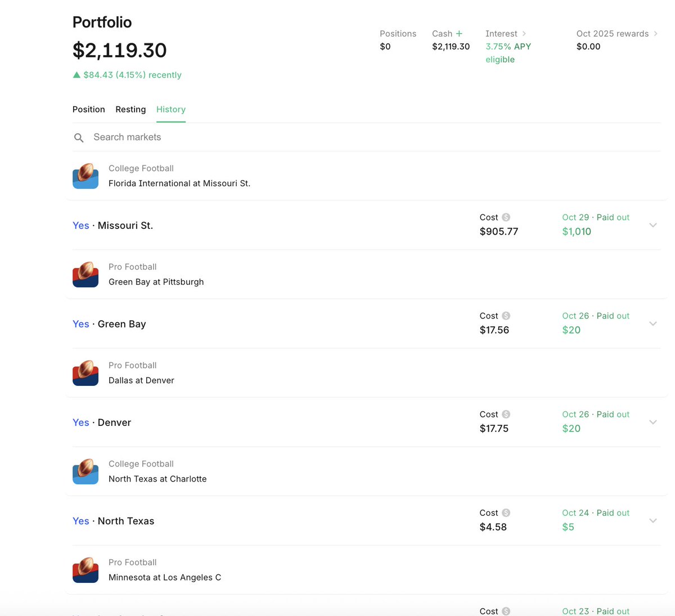
Task: Click the Yes · North Texas position label
Action: coord(113,521)
